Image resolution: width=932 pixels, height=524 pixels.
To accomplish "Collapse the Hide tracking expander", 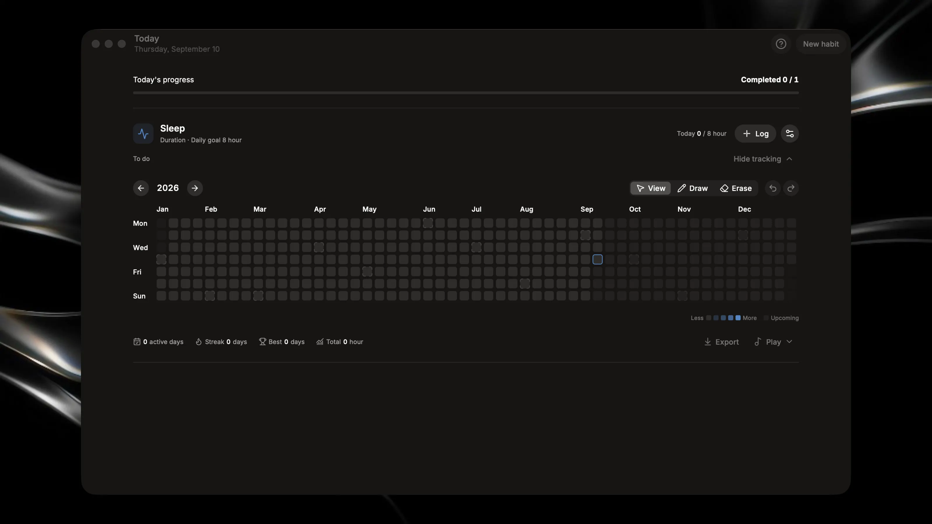I will click(x=763, y=159).
